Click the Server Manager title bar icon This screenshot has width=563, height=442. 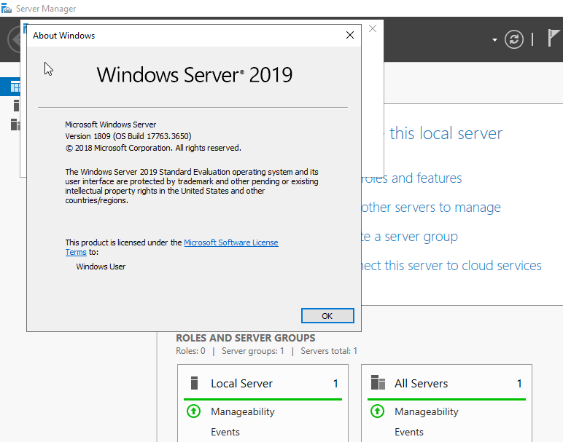point(6,8)
